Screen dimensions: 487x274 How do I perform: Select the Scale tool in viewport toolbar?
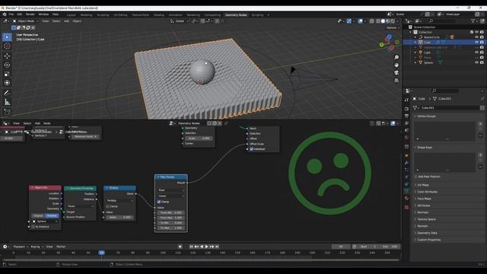7,74
